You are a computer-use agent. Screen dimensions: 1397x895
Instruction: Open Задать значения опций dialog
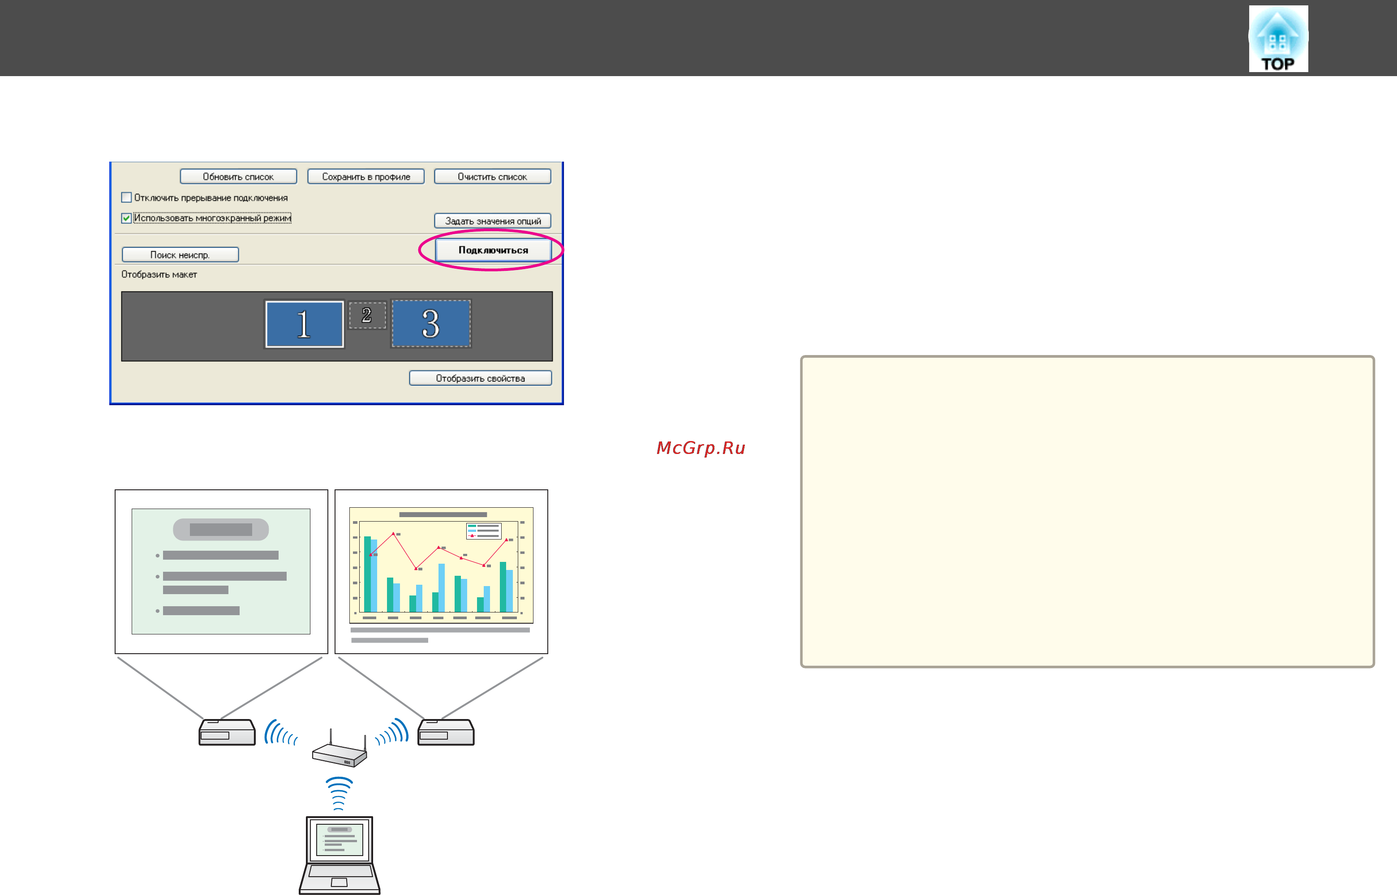(492, 221)
